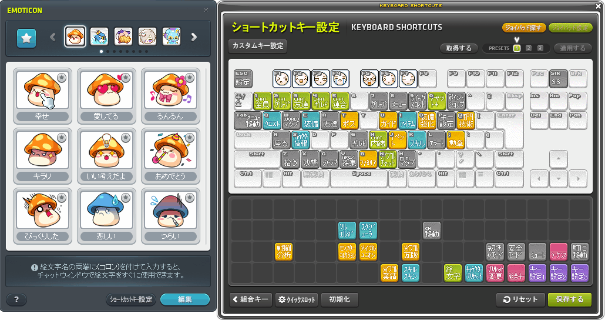Select the orange mushroom emoticon set

75,36
